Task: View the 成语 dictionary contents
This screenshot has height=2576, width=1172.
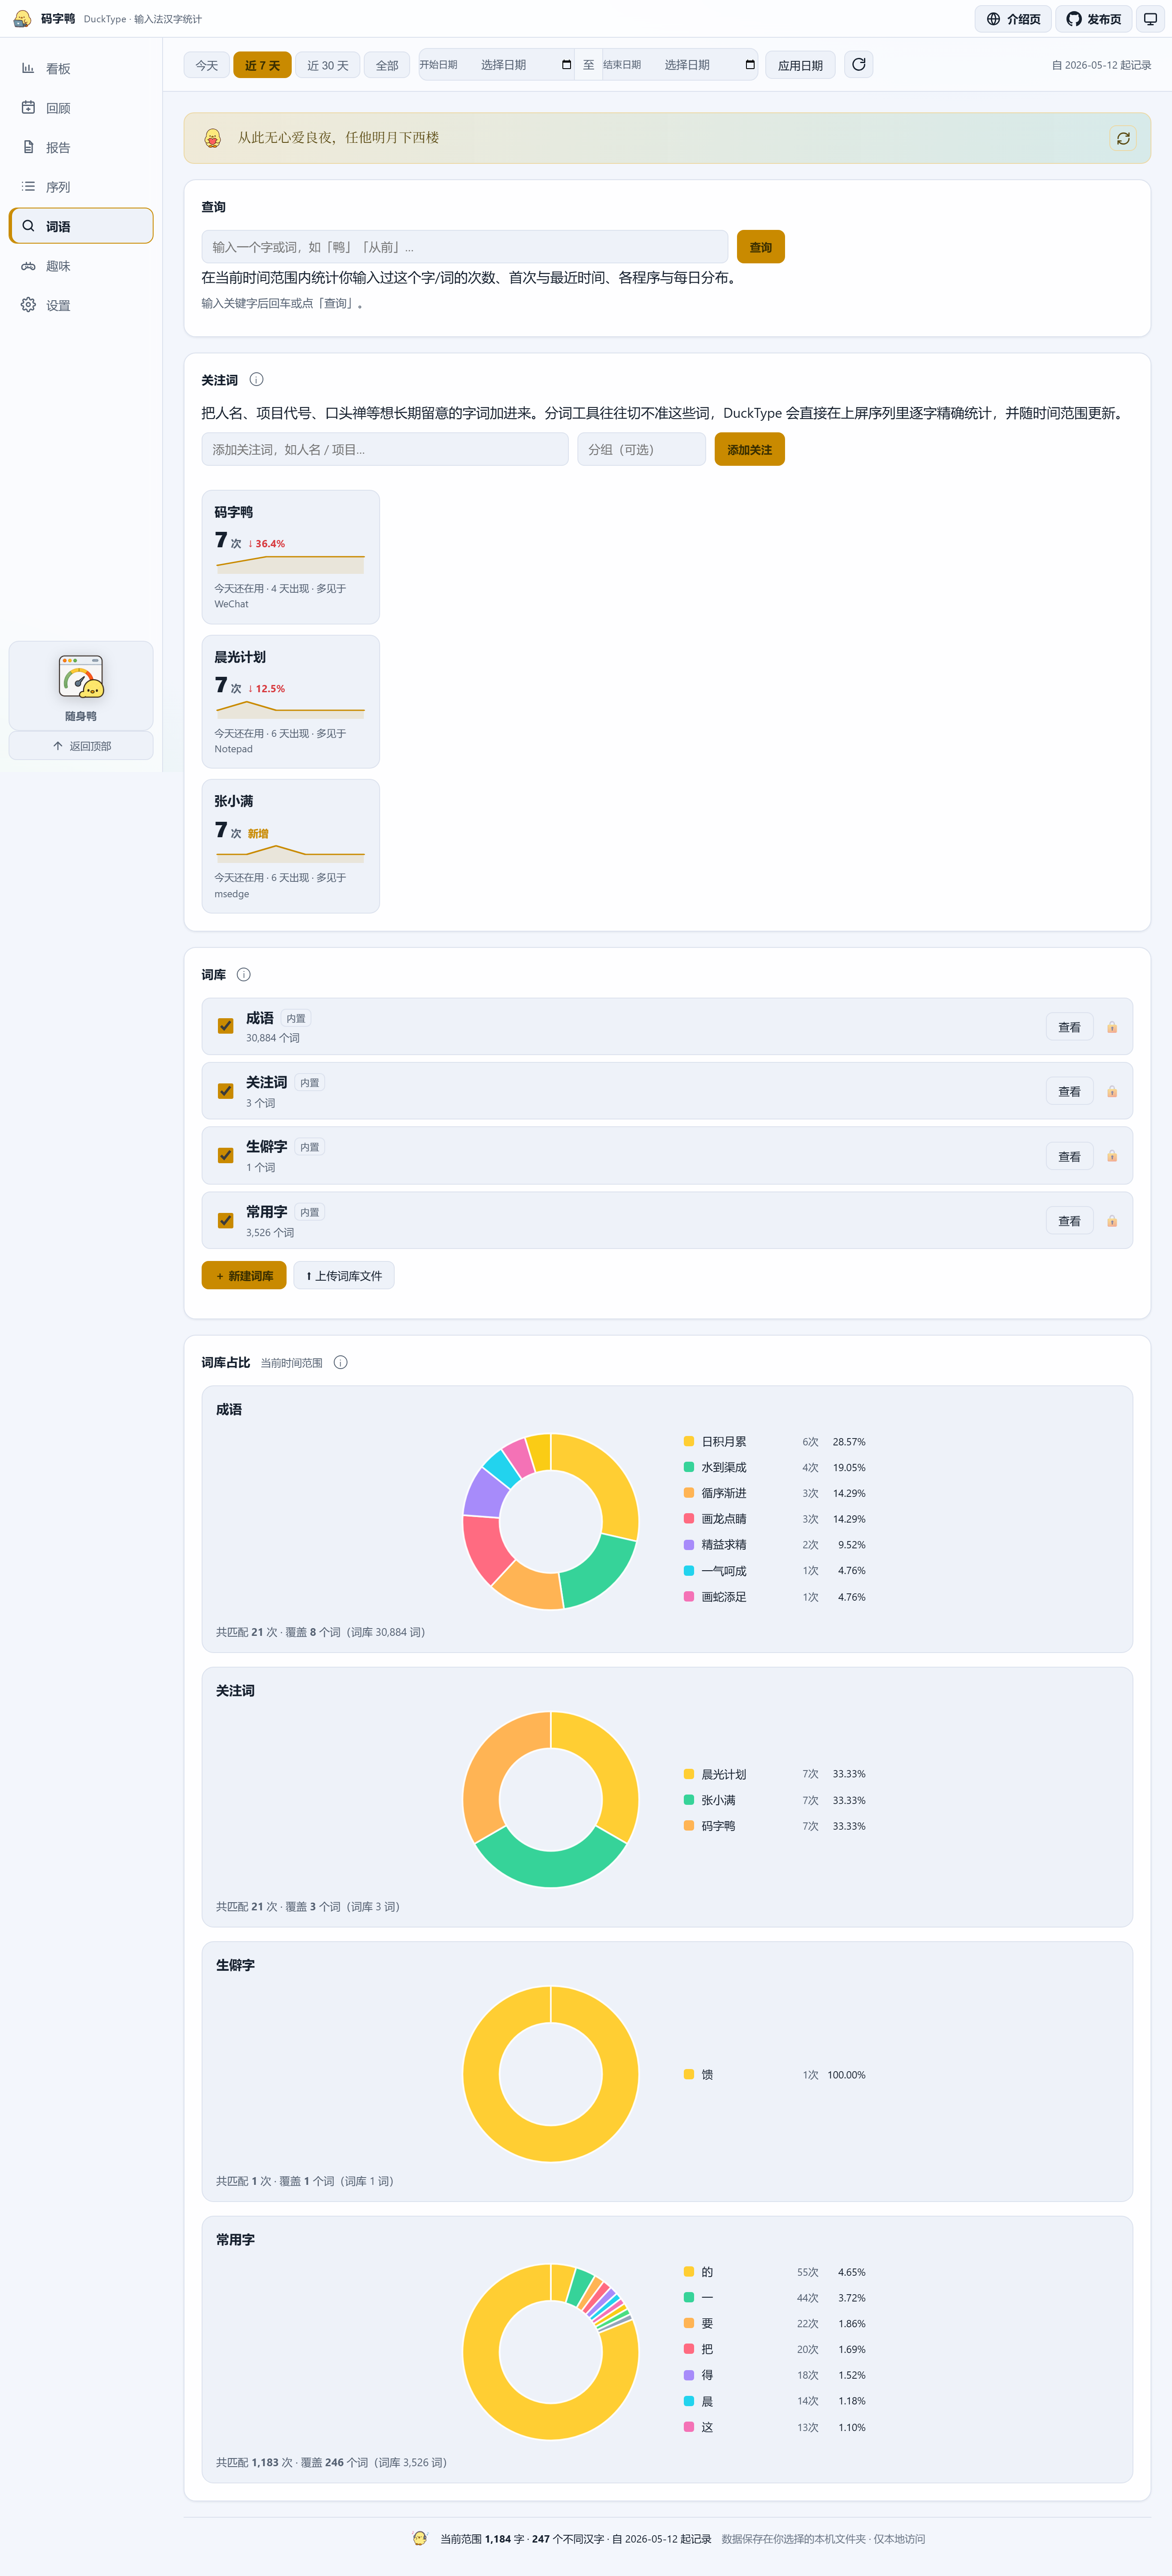Action: [x=1069, y=1027]
